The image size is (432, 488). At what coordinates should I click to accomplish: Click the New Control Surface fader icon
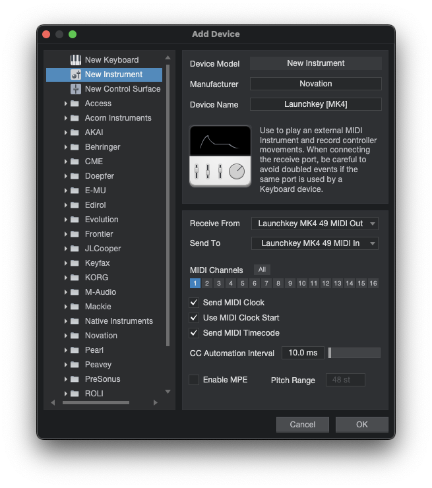pyautogui.click(x=76, y=89)
